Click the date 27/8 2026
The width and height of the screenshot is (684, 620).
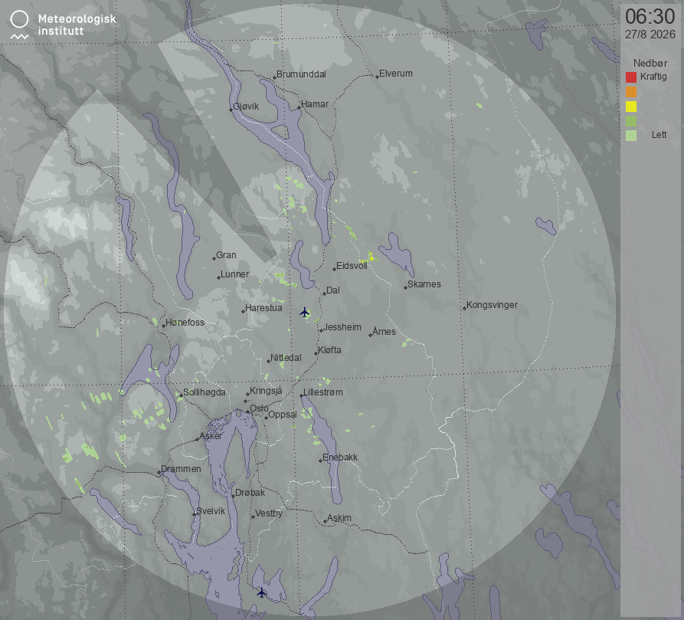click(x=650, y=34)
